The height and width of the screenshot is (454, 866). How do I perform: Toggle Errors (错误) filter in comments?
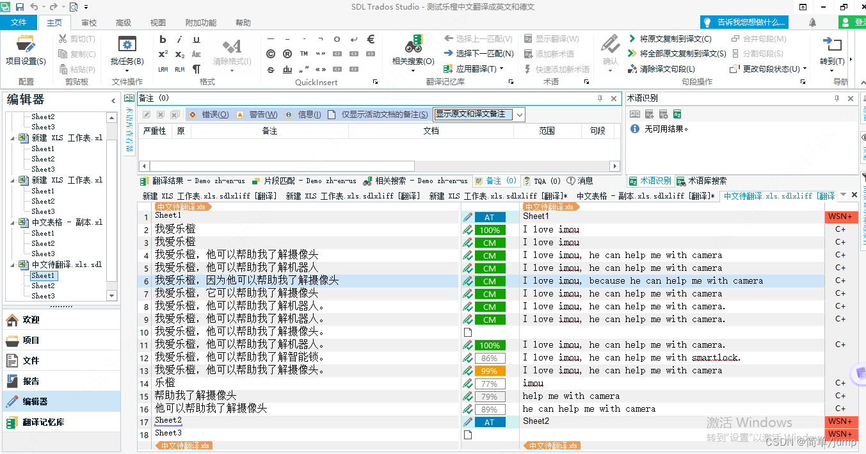[209, 115]
